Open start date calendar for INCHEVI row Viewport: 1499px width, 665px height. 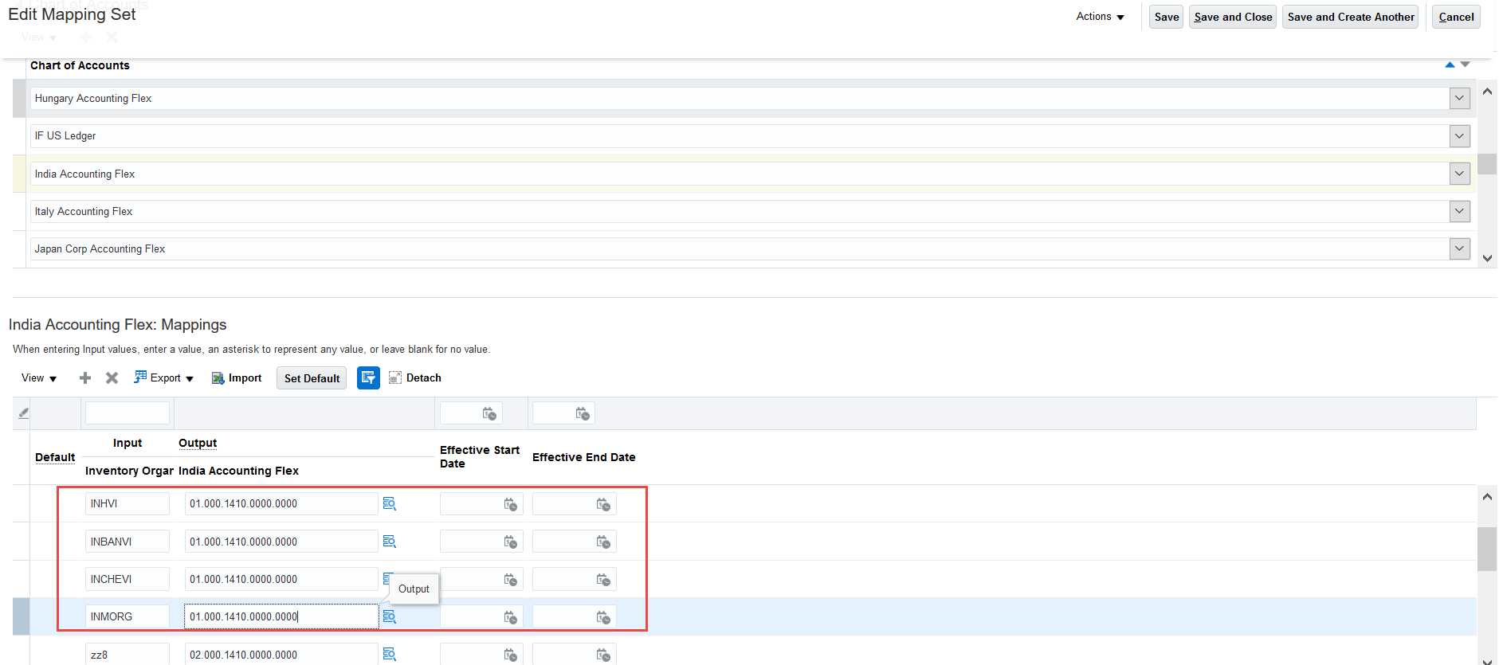511,580
